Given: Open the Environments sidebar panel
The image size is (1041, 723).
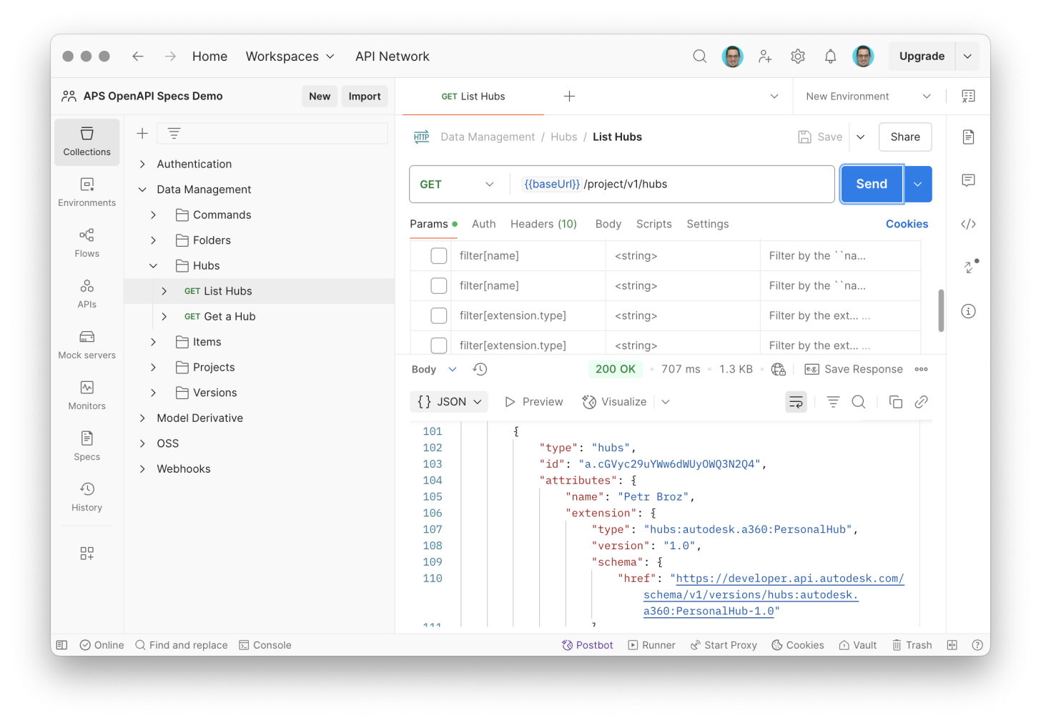Looking at the screenshot, I should pyautogui.click(x=87, y=192).
